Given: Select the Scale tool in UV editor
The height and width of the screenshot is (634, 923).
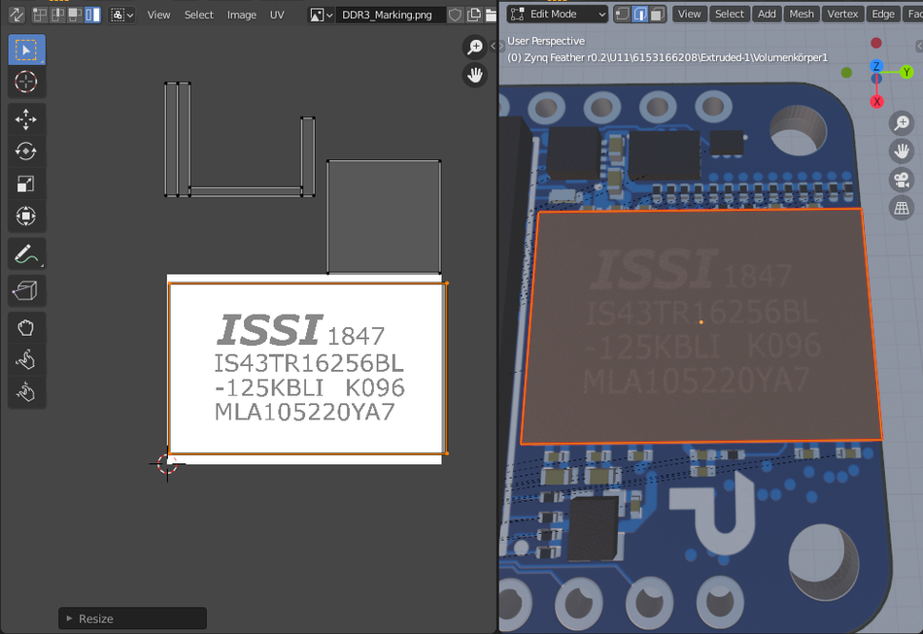Looking at the screenshot, I should tap(26, 184).
